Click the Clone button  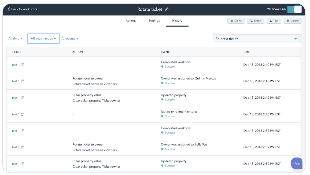pyautogui.click(x=236, y=21)
